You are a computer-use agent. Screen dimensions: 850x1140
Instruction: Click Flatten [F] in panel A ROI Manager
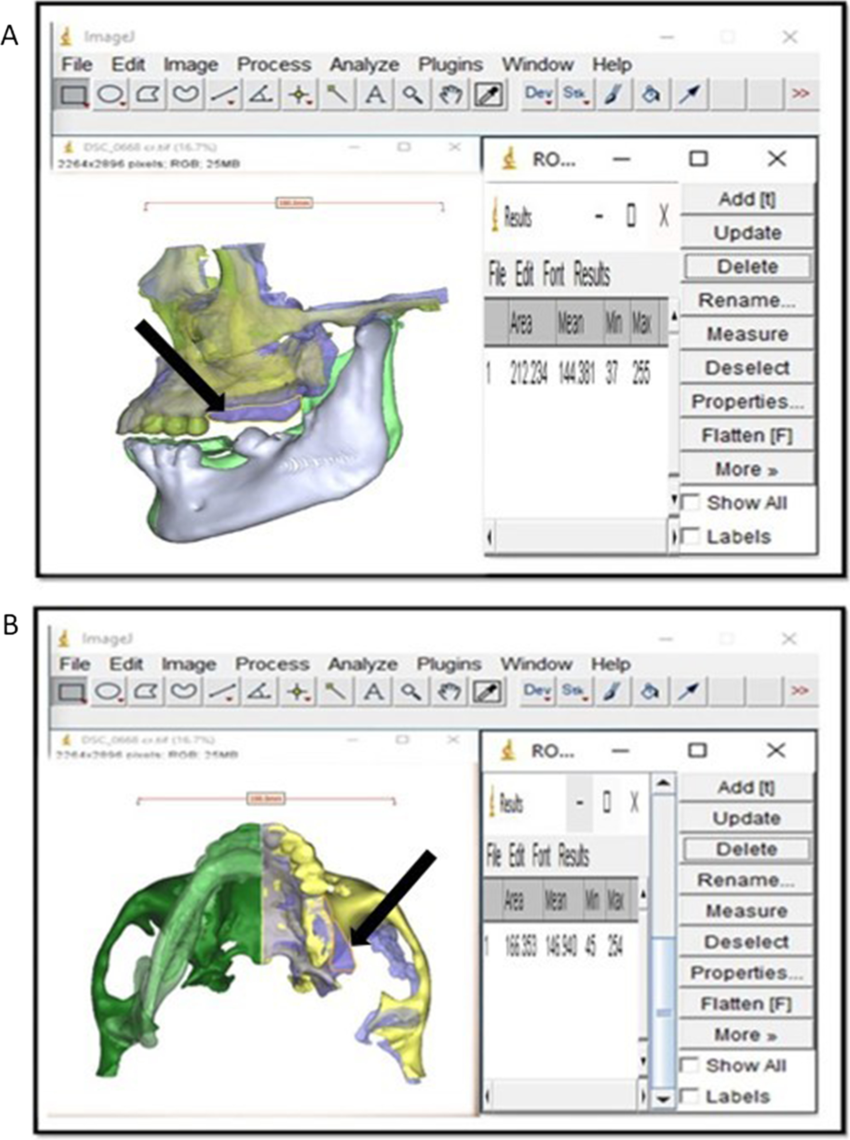[747, 435]
